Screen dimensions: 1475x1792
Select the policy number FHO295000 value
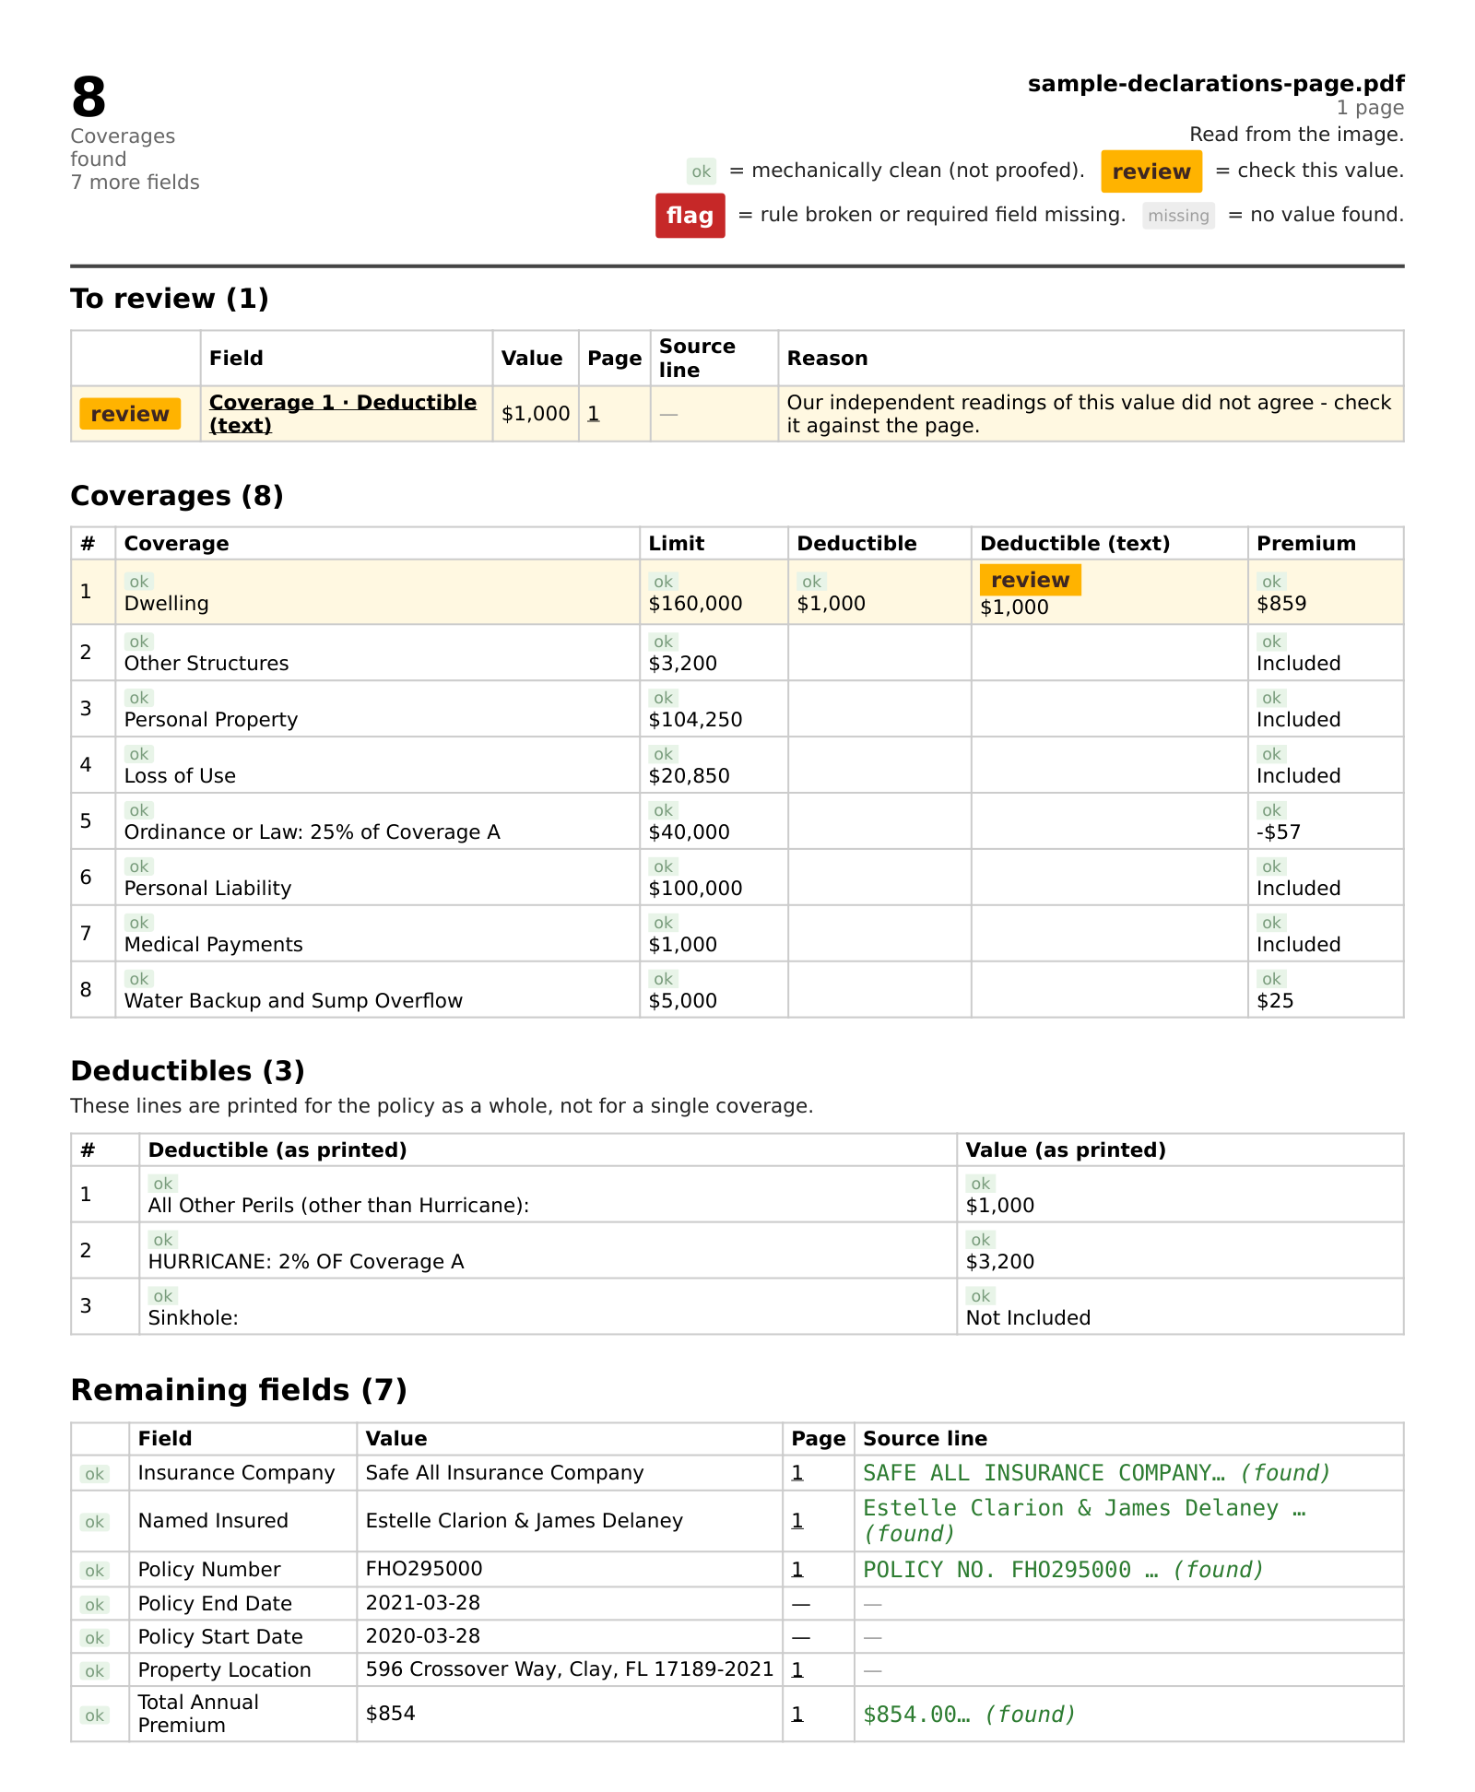tap(424, 1569)
